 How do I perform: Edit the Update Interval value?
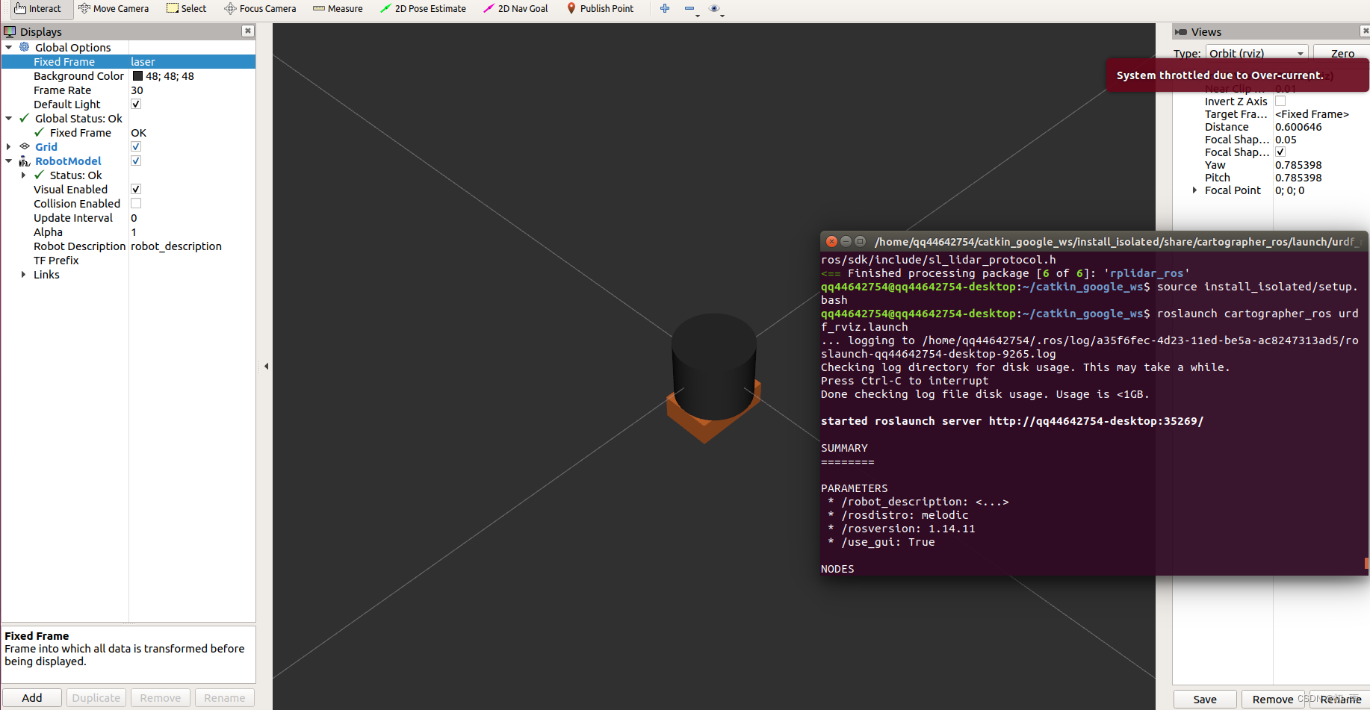[192, 217]
